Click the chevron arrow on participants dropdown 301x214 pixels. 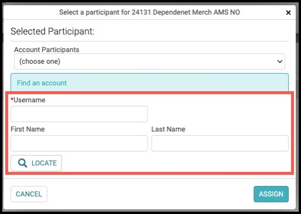pos(280,61)
